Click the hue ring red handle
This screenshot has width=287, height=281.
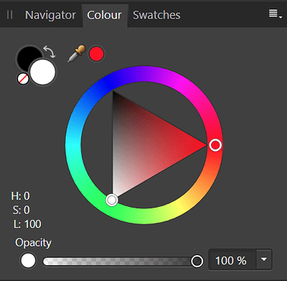(215, 145)
